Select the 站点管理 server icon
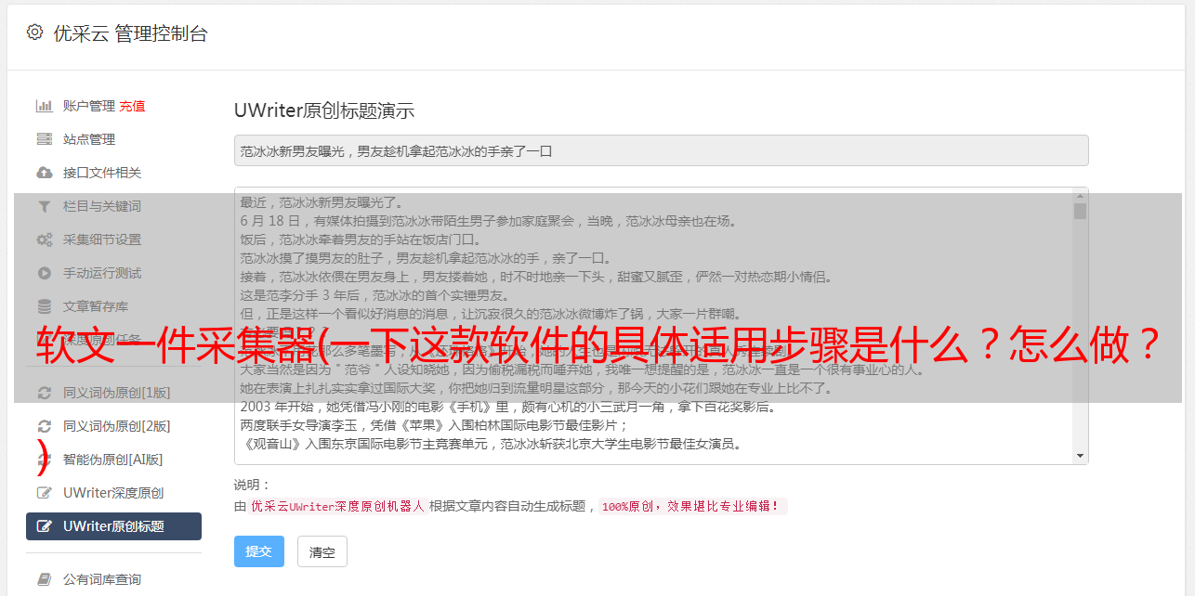The width and height of the screenshot is (1195, 596). click(44, 139)
